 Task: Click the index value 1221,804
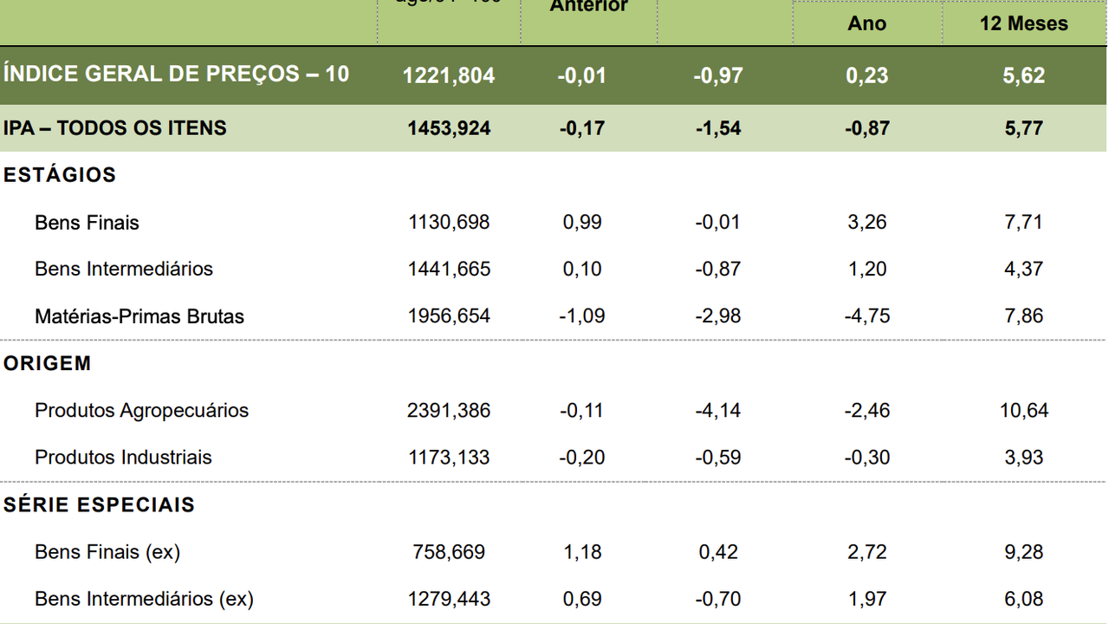[x=449, y=75]
